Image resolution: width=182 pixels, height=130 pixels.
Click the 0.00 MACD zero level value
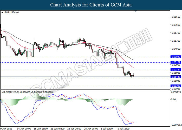173,99
